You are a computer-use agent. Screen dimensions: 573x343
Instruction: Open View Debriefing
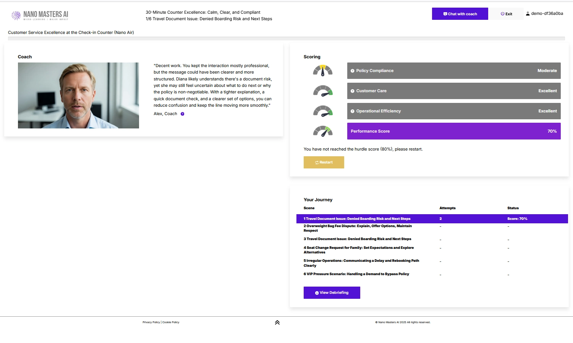pyautogui.click(x=332, y=292)
